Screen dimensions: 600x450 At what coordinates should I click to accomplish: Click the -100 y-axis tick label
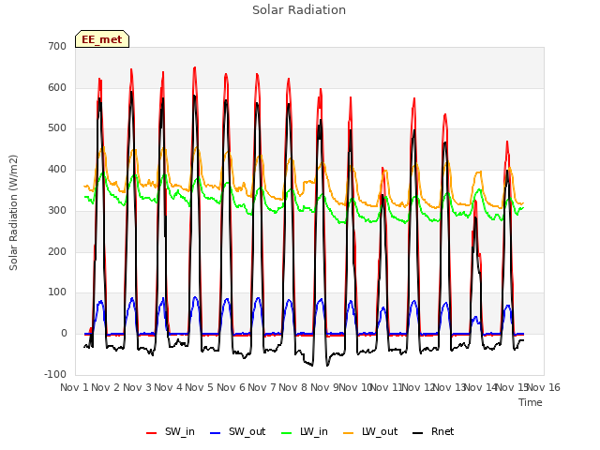point(55,374)
